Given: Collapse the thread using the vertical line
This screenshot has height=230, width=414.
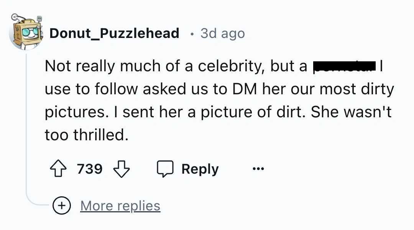Looking at the screenshot, I should pyautogui.click(x=26, y=123).
